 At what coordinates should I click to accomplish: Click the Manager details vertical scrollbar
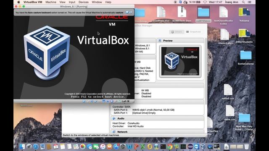206,72
